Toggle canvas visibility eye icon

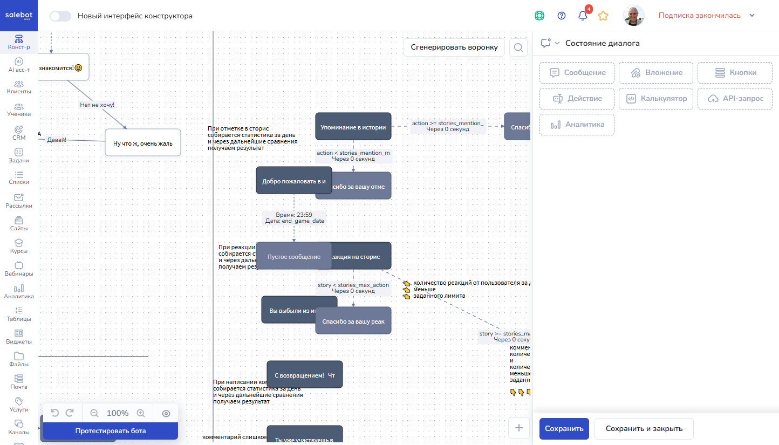pyautogui.click(x=166, y=413)
